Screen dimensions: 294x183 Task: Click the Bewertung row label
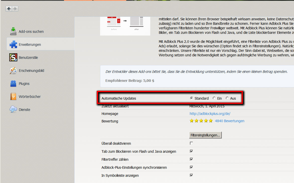110,121
